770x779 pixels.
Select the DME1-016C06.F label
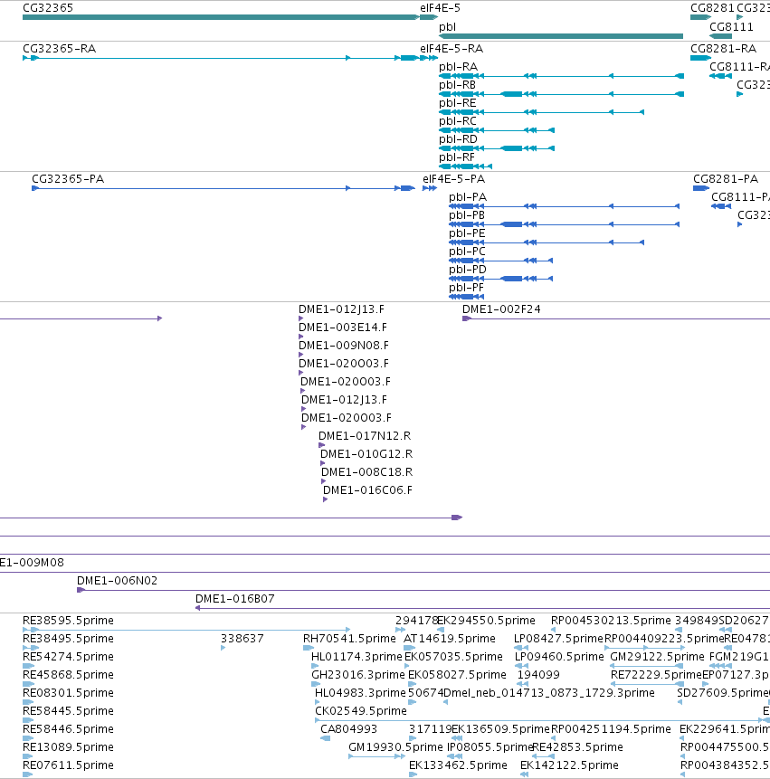tap(367, 489)
